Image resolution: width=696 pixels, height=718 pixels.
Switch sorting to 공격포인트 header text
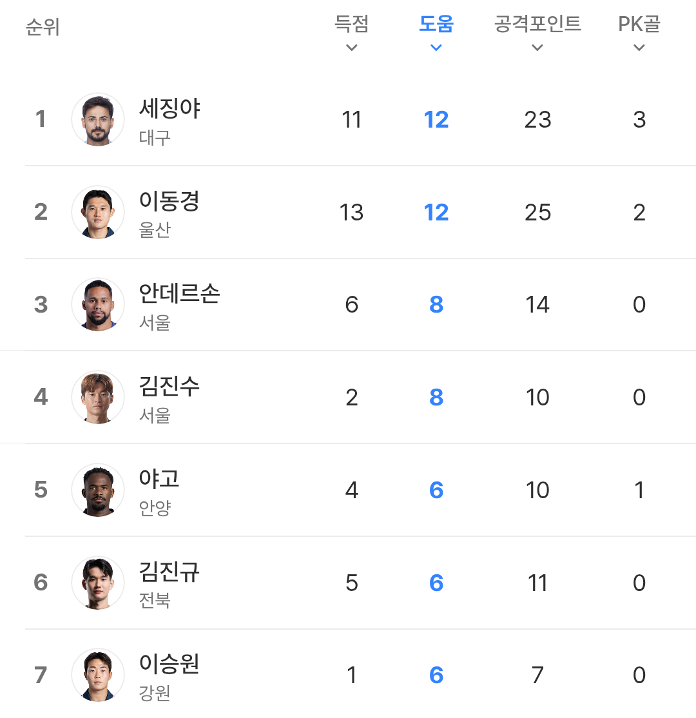(537, 24)
